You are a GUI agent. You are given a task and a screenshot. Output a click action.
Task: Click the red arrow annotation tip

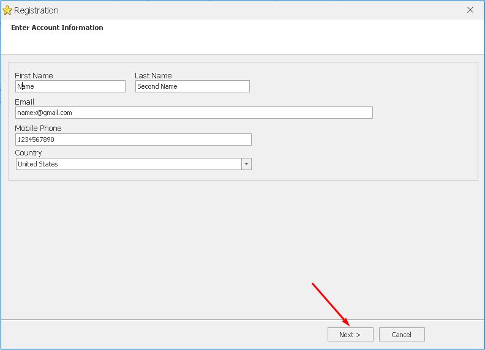tap(349, 326)
